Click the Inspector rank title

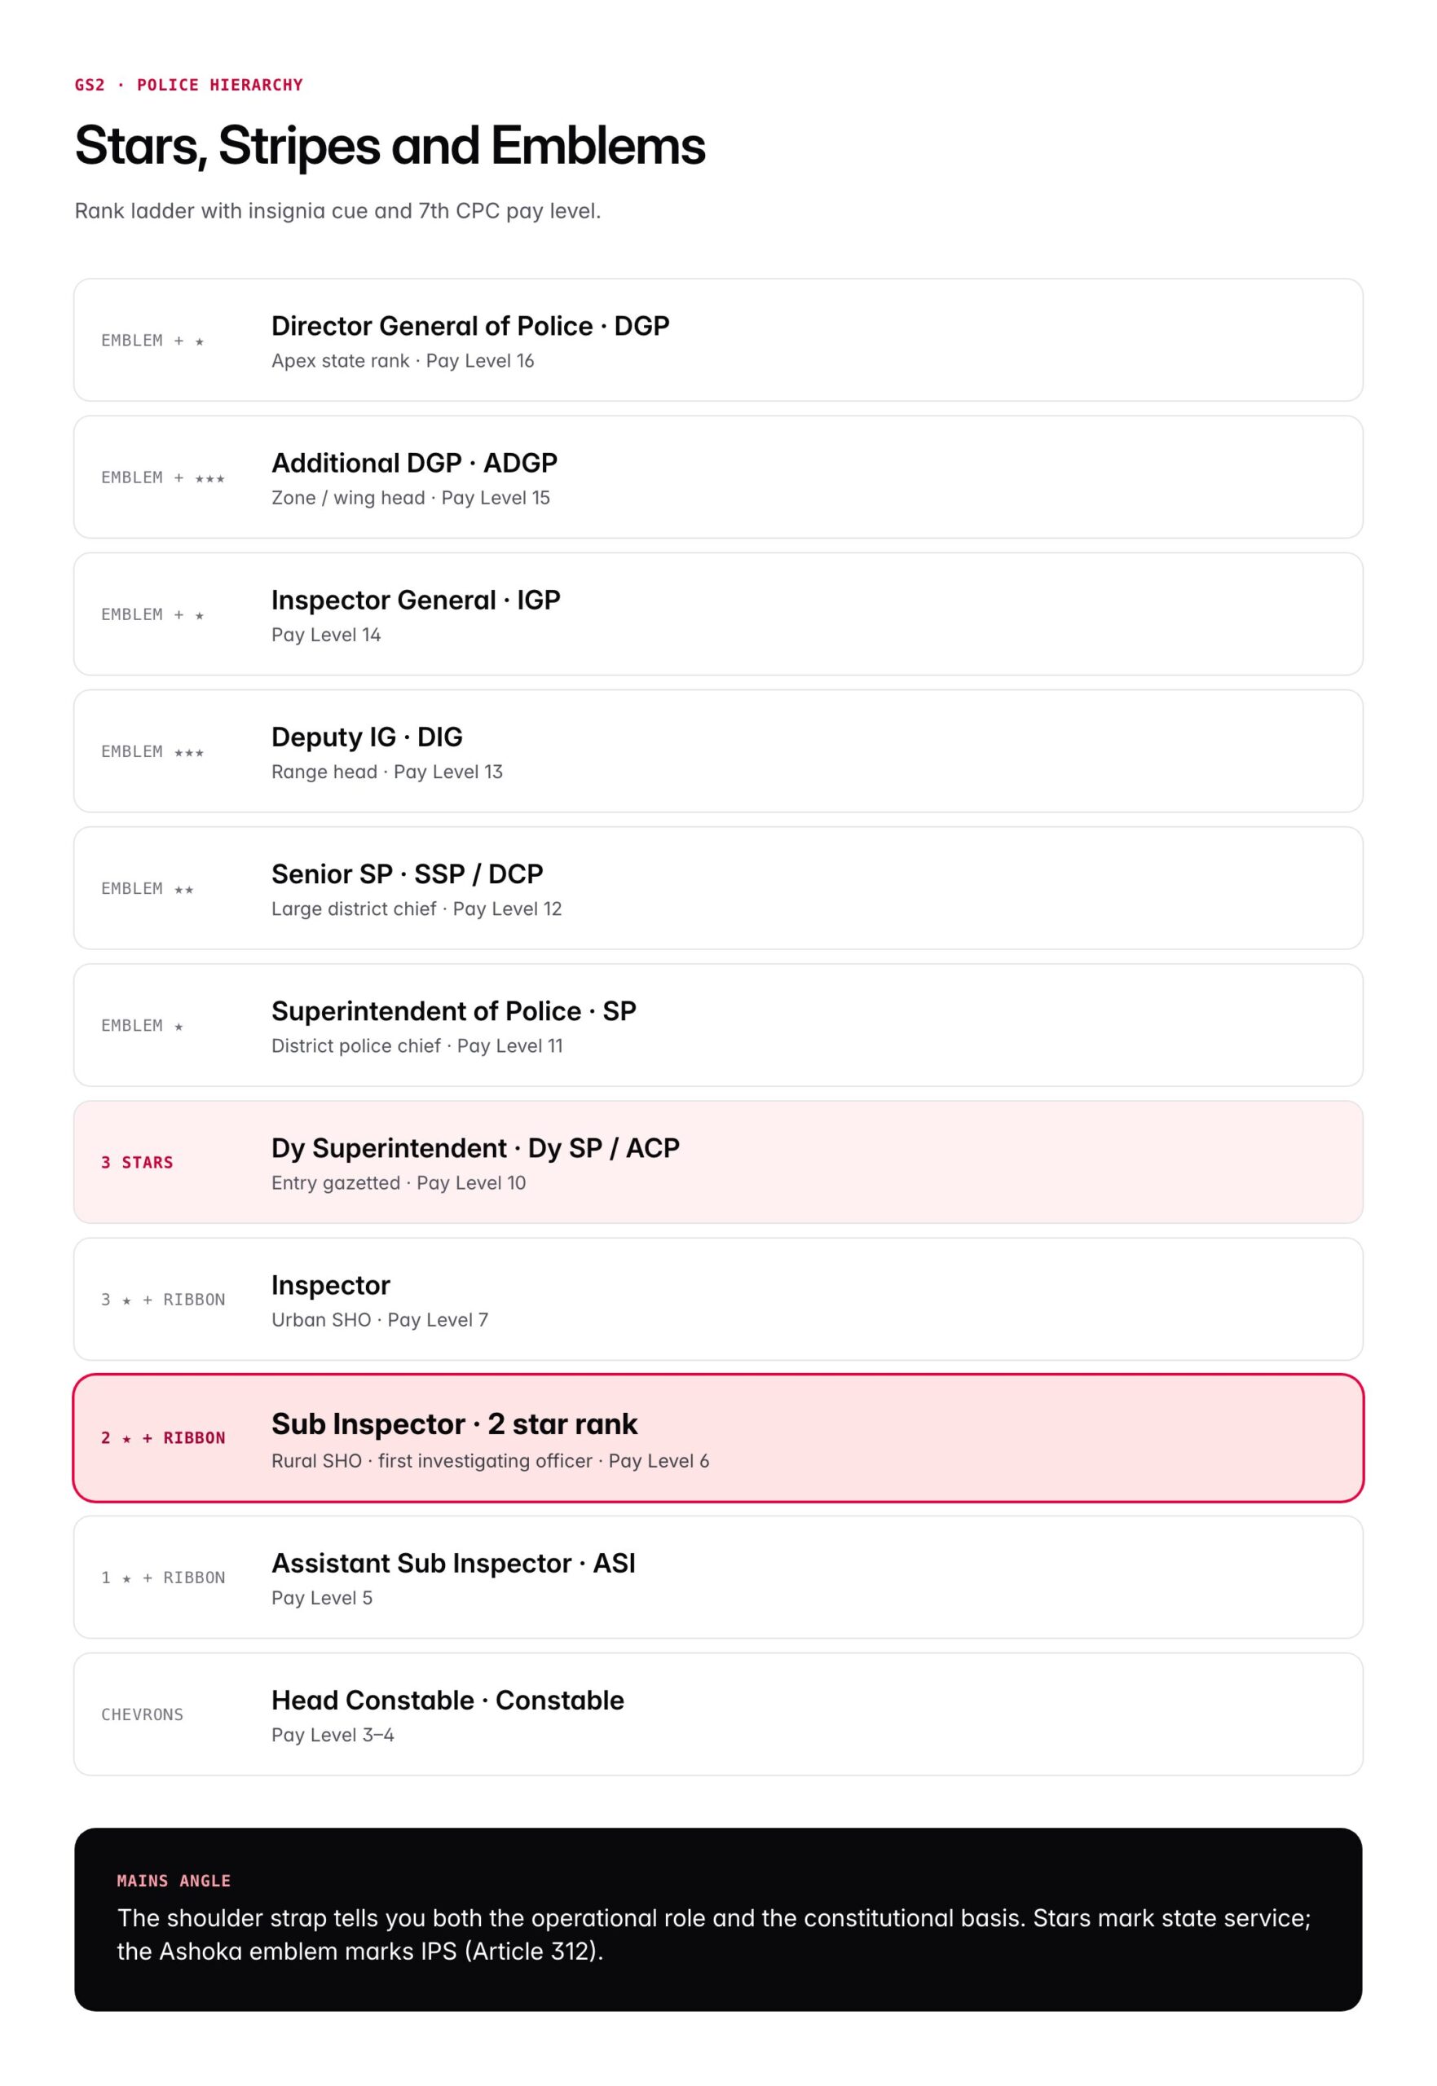(x=330, y=1285)
